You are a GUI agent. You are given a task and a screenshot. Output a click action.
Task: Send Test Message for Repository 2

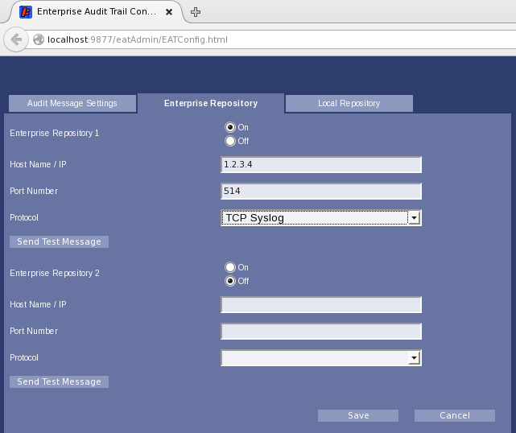click(x=59, y=381)
